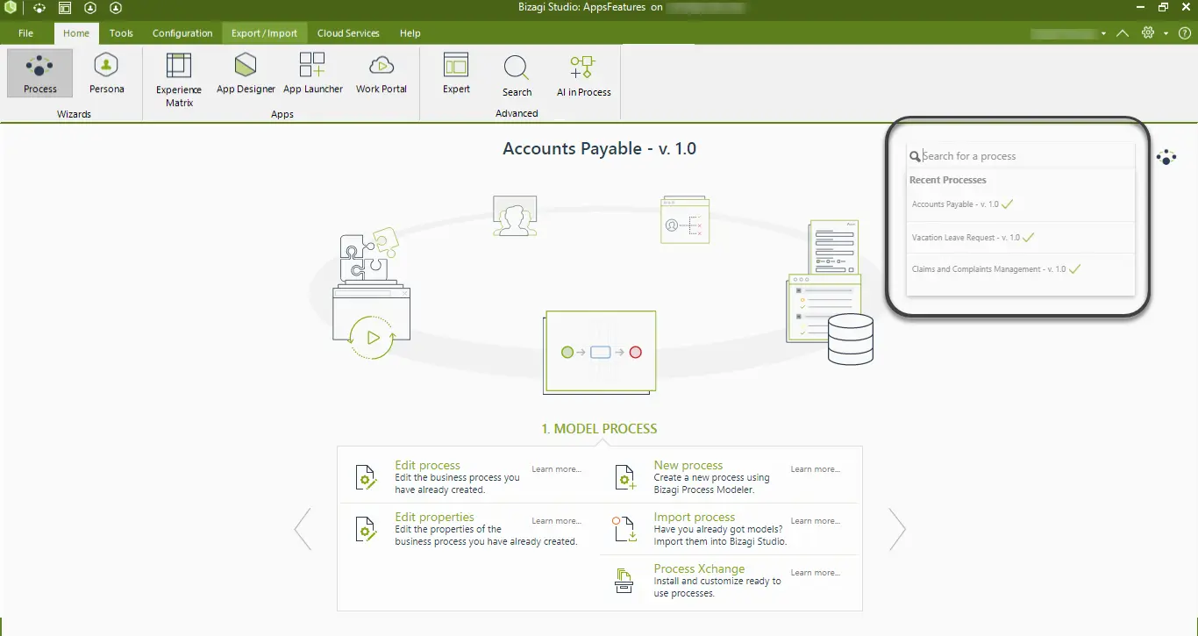Open the help question mark icon
The image size is (1198, 636).
1184,33
